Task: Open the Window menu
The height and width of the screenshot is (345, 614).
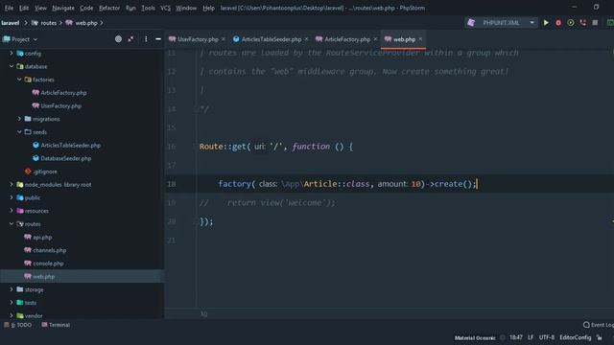Action: click(186, 8)
